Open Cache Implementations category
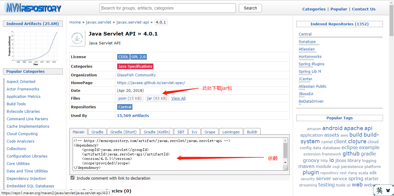 28,126
